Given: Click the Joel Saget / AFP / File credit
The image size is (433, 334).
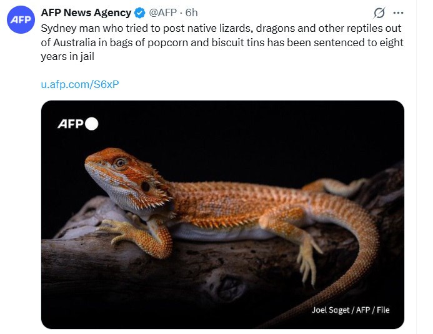Looking at the screenshot, I should (351, 310).
